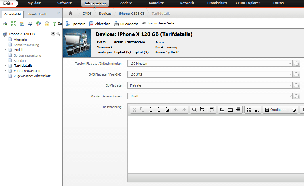The width and height of the screenshot is (304, 186).
Task: Click the calendar grid icon in sidebar toolbar
Action: coord(22,24)
